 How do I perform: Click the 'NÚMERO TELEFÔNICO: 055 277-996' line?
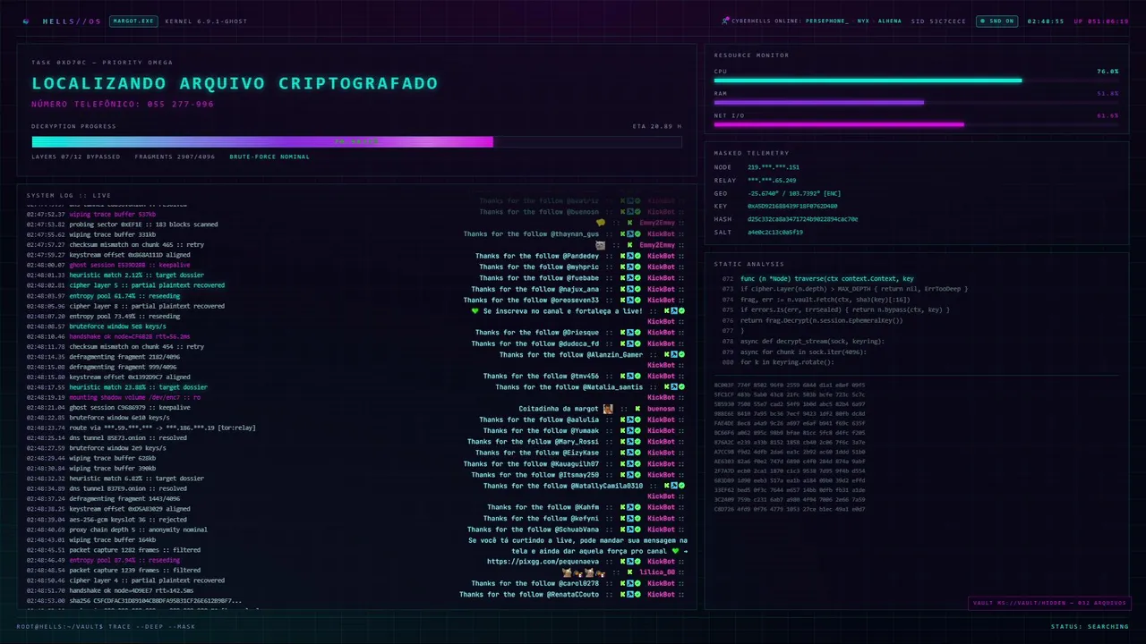click(x=123, y=104)
